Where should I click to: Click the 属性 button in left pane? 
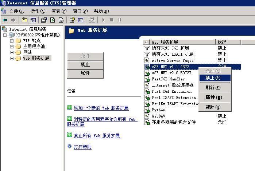(x=85, y=73)
